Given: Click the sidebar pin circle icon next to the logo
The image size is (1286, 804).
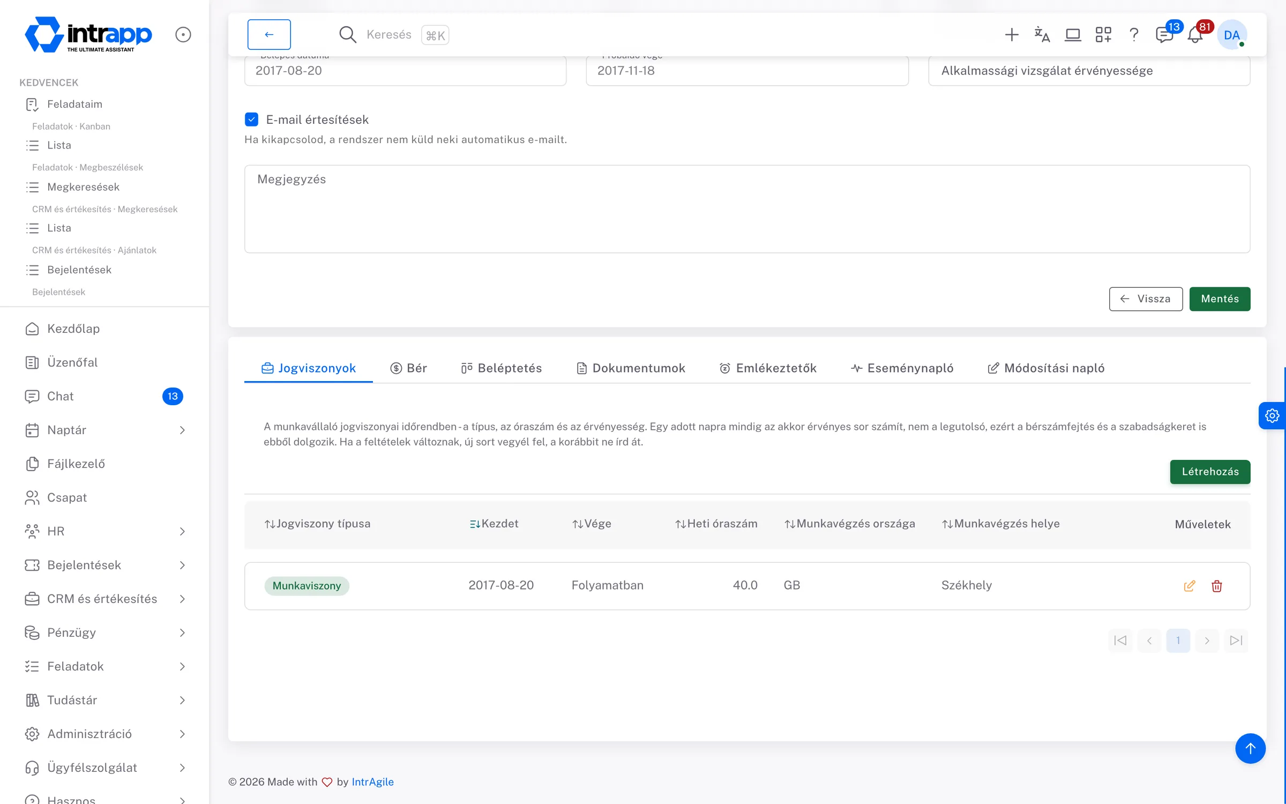Looking at the screenshot, I should click(183, 35).
